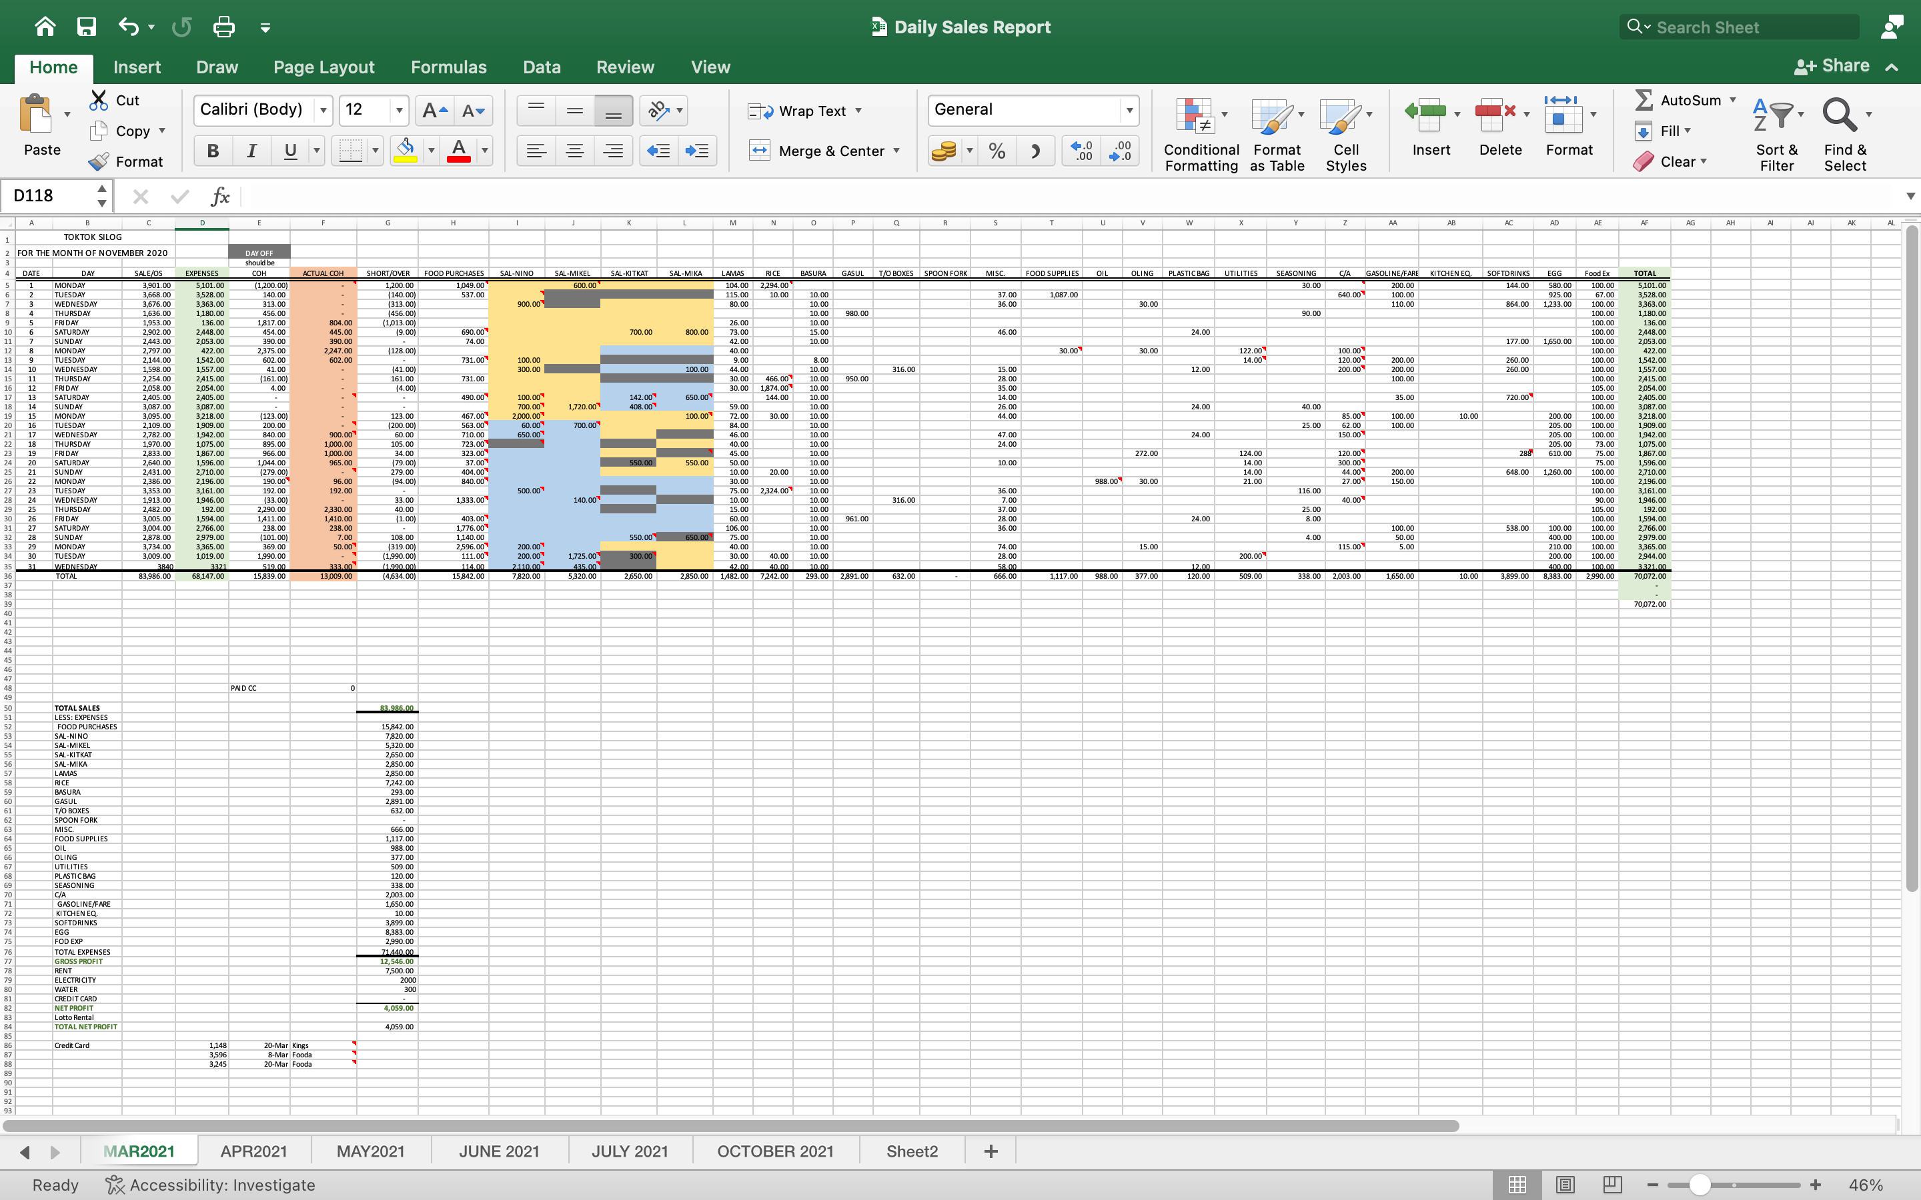Click Sort & Filter button
The height and width of the screenshot is (1200, 1921).
1776,133
